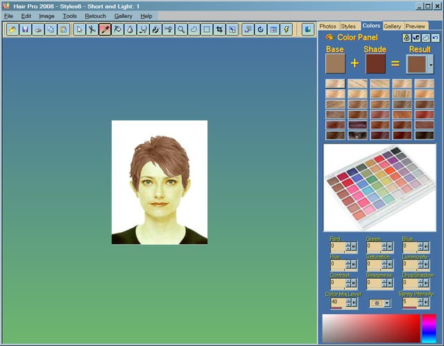Select the arrow pointer tool
Viewport: 444px width, 346px height.
point(79,30)
